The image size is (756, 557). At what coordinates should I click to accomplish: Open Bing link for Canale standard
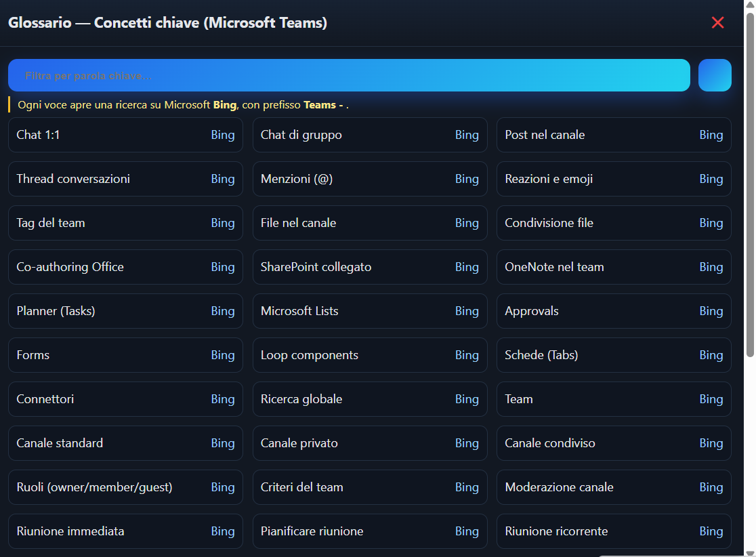223,443
